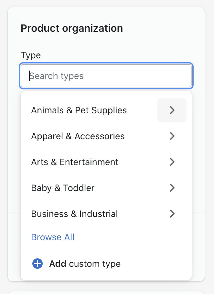Expand Baby & Toddler chevron arrow
Viewport: 214px width, 294px height.
pyautogui.click(x=172, y=188)
